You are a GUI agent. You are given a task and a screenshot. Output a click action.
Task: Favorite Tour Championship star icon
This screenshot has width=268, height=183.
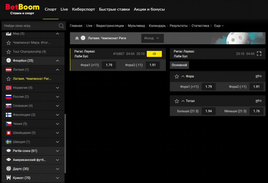(x=9, y=52)
